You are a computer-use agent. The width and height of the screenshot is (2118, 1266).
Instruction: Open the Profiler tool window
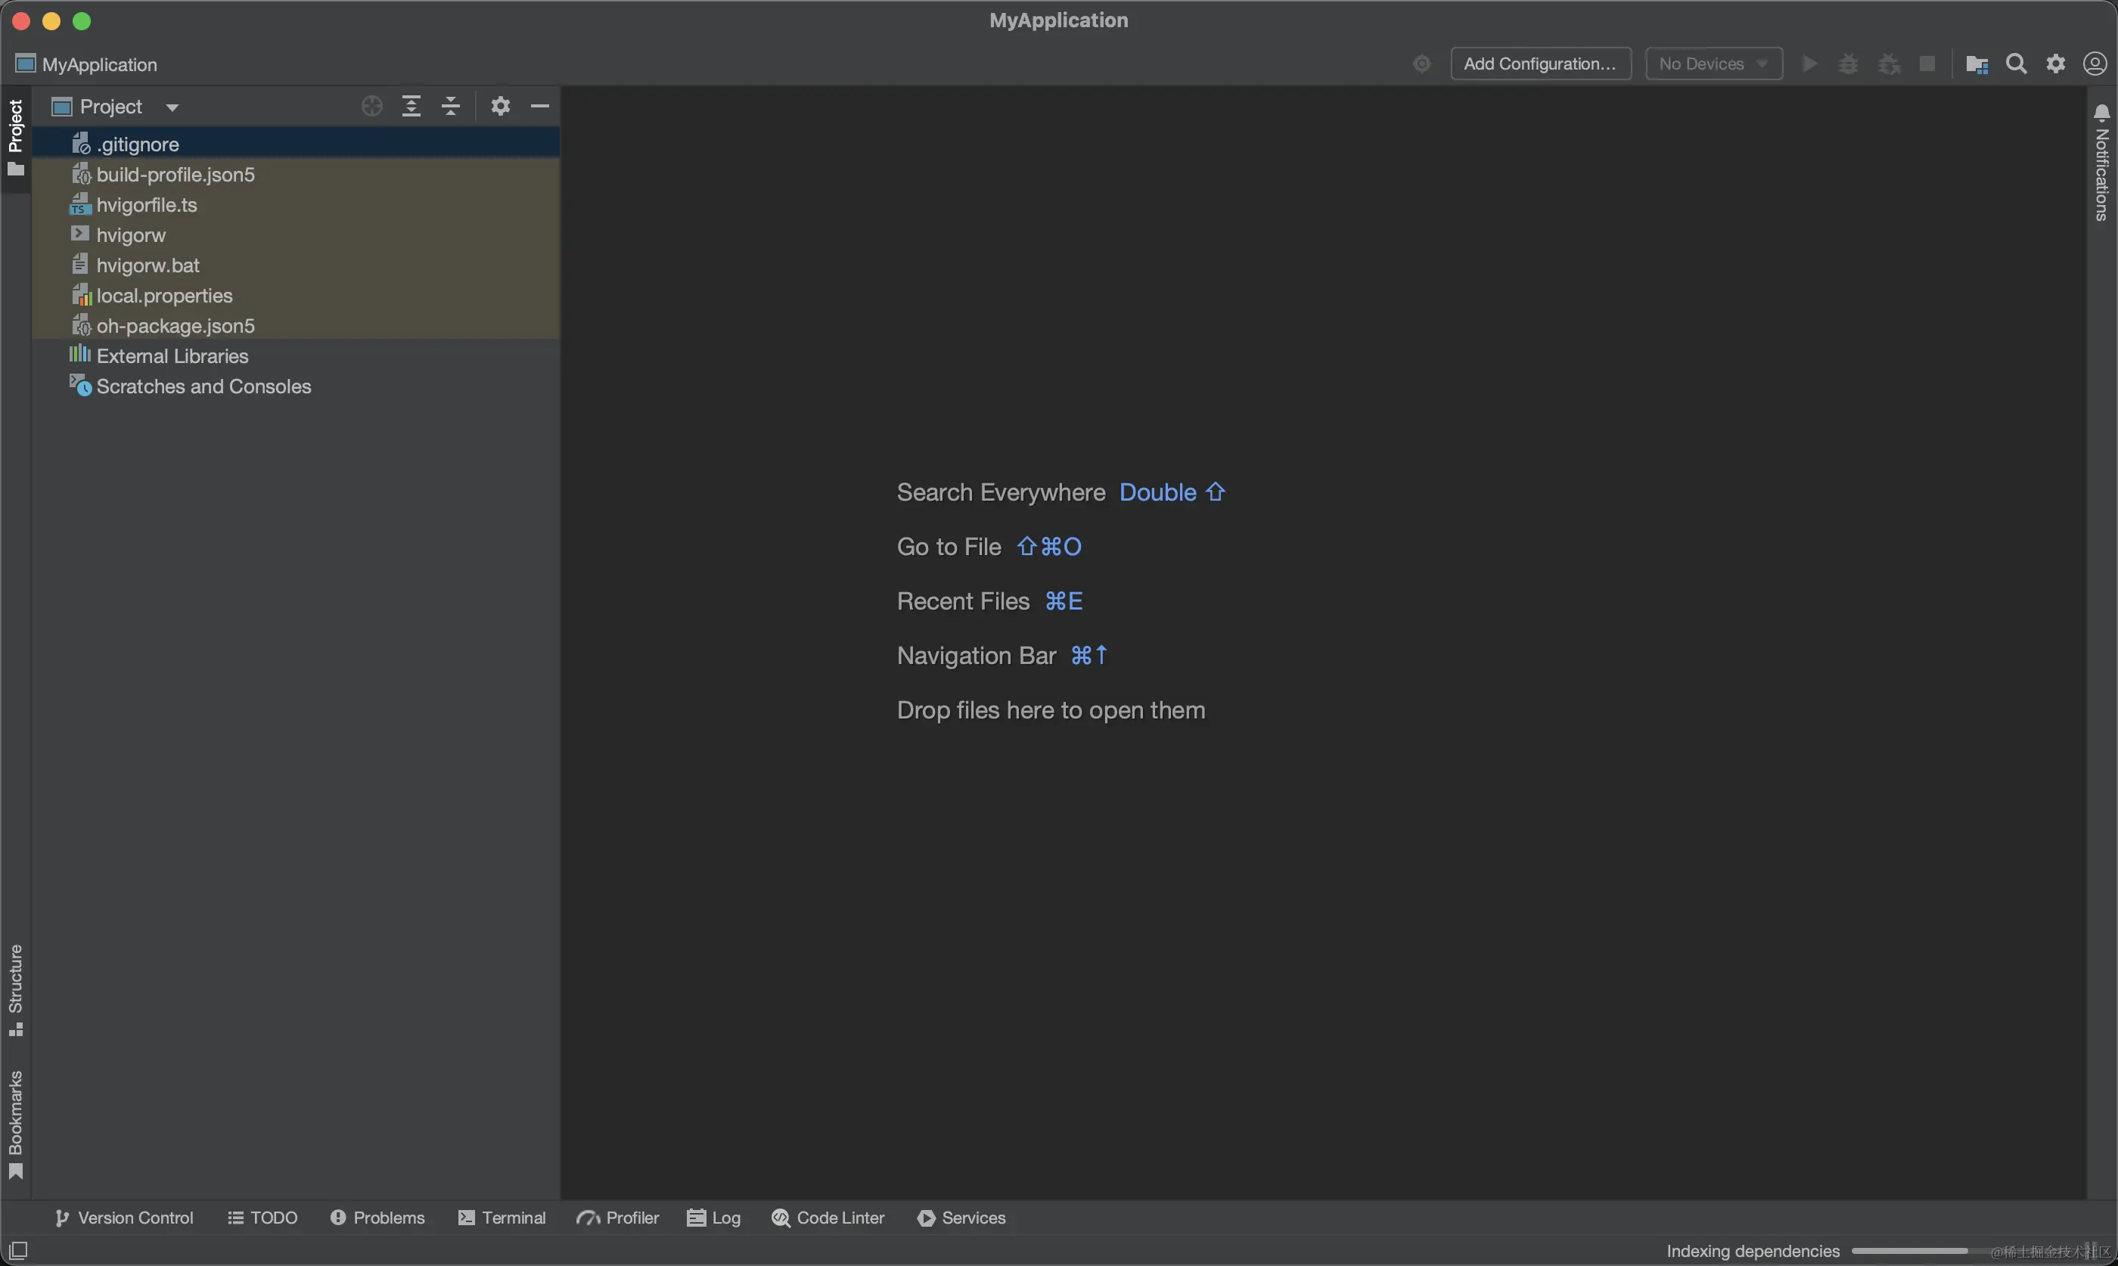[617, 1218]
